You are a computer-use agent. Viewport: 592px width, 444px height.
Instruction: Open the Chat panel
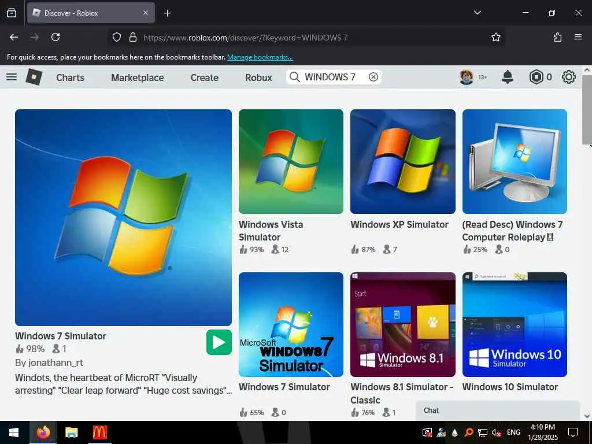click(x=498, y=410)
